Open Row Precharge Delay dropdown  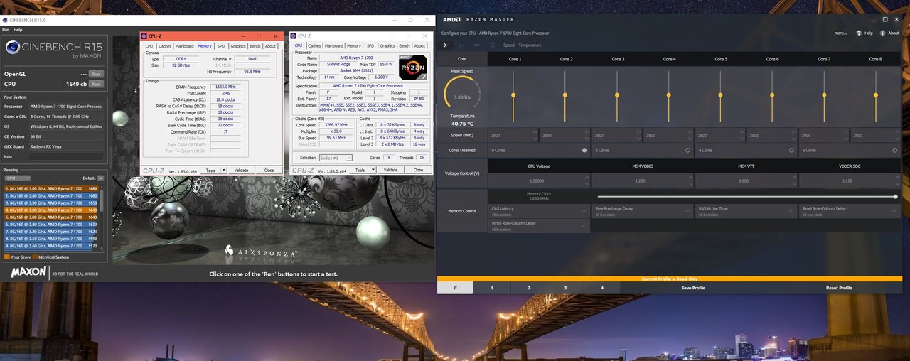pyautogui.click(x=642, y=210)
